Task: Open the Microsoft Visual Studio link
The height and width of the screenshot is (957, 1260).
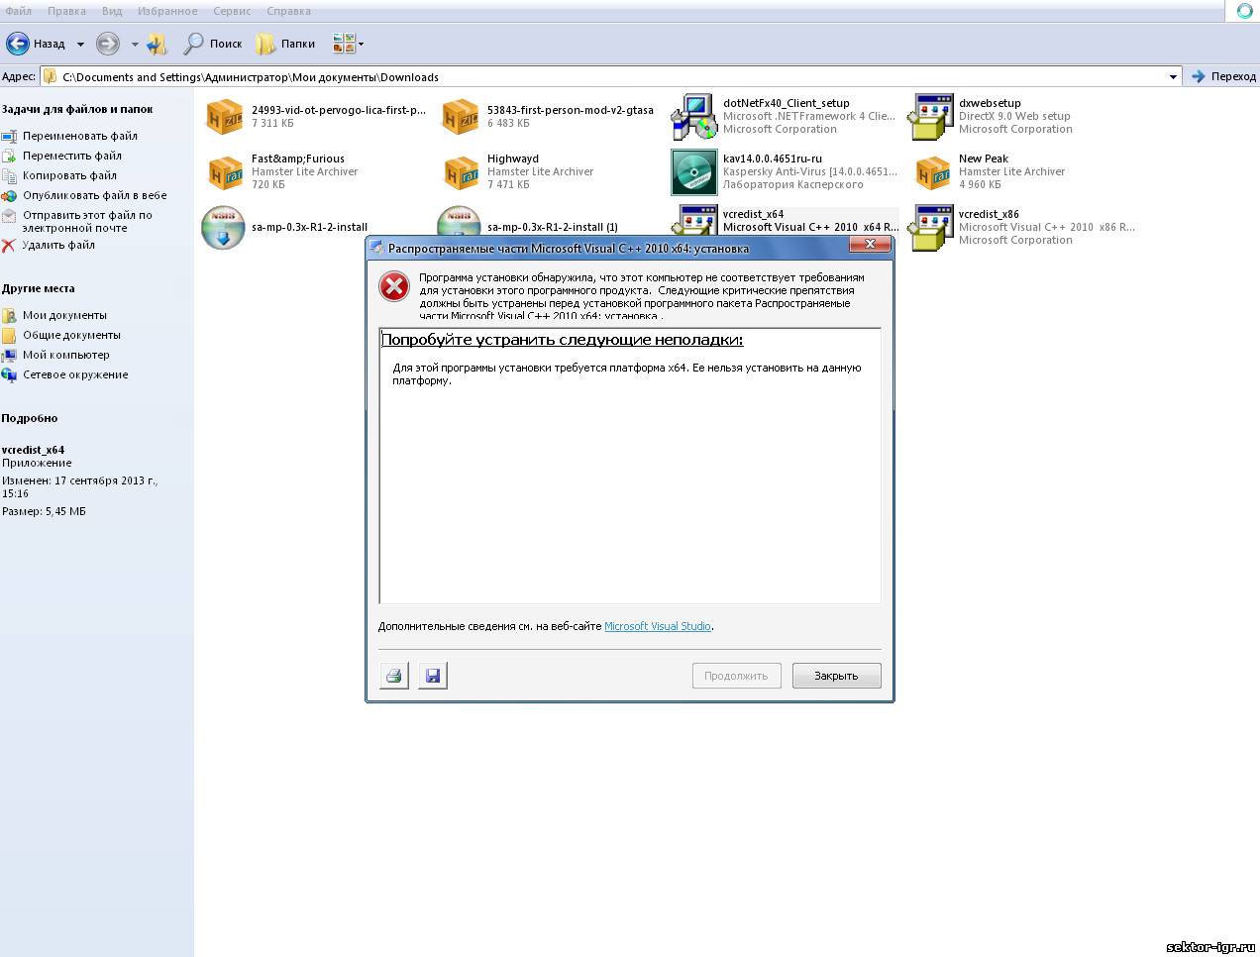Action: coord(658,626)
